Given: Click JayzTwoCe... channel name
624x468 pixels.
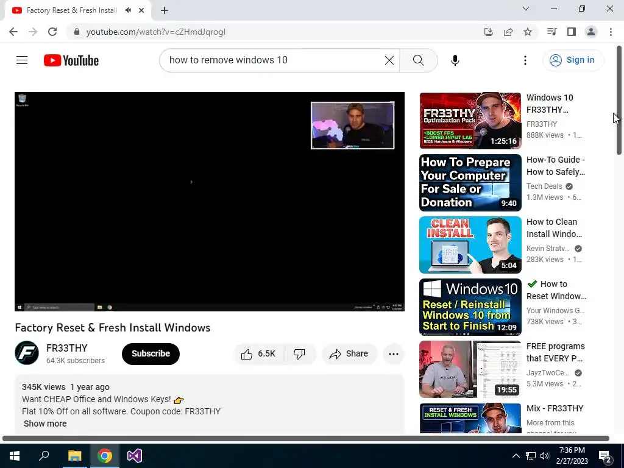Looking at the screenshot, I should [548, 373].
